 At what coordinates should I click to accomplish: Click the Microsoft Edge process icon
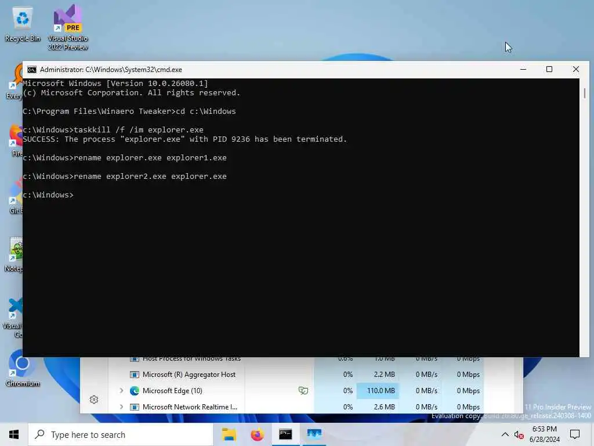(134, 391)
